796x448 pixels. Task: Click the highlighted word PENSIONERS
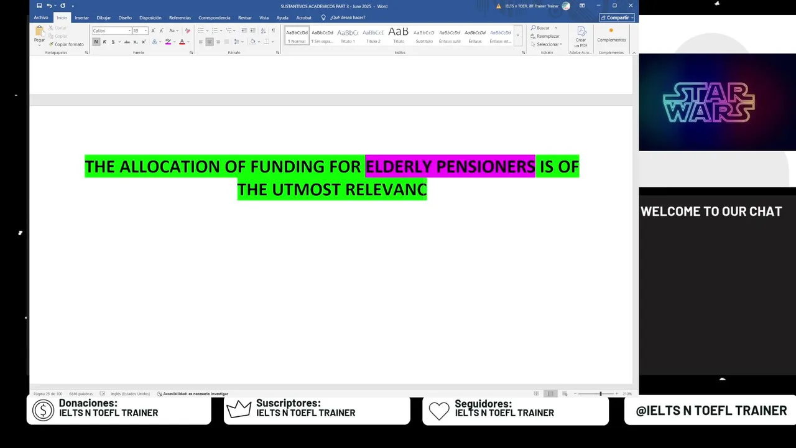[x=486, y=167]
